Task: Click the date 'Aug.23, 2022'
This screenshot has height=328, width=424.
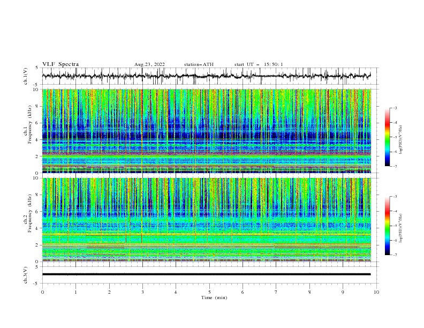Action: 149,64
